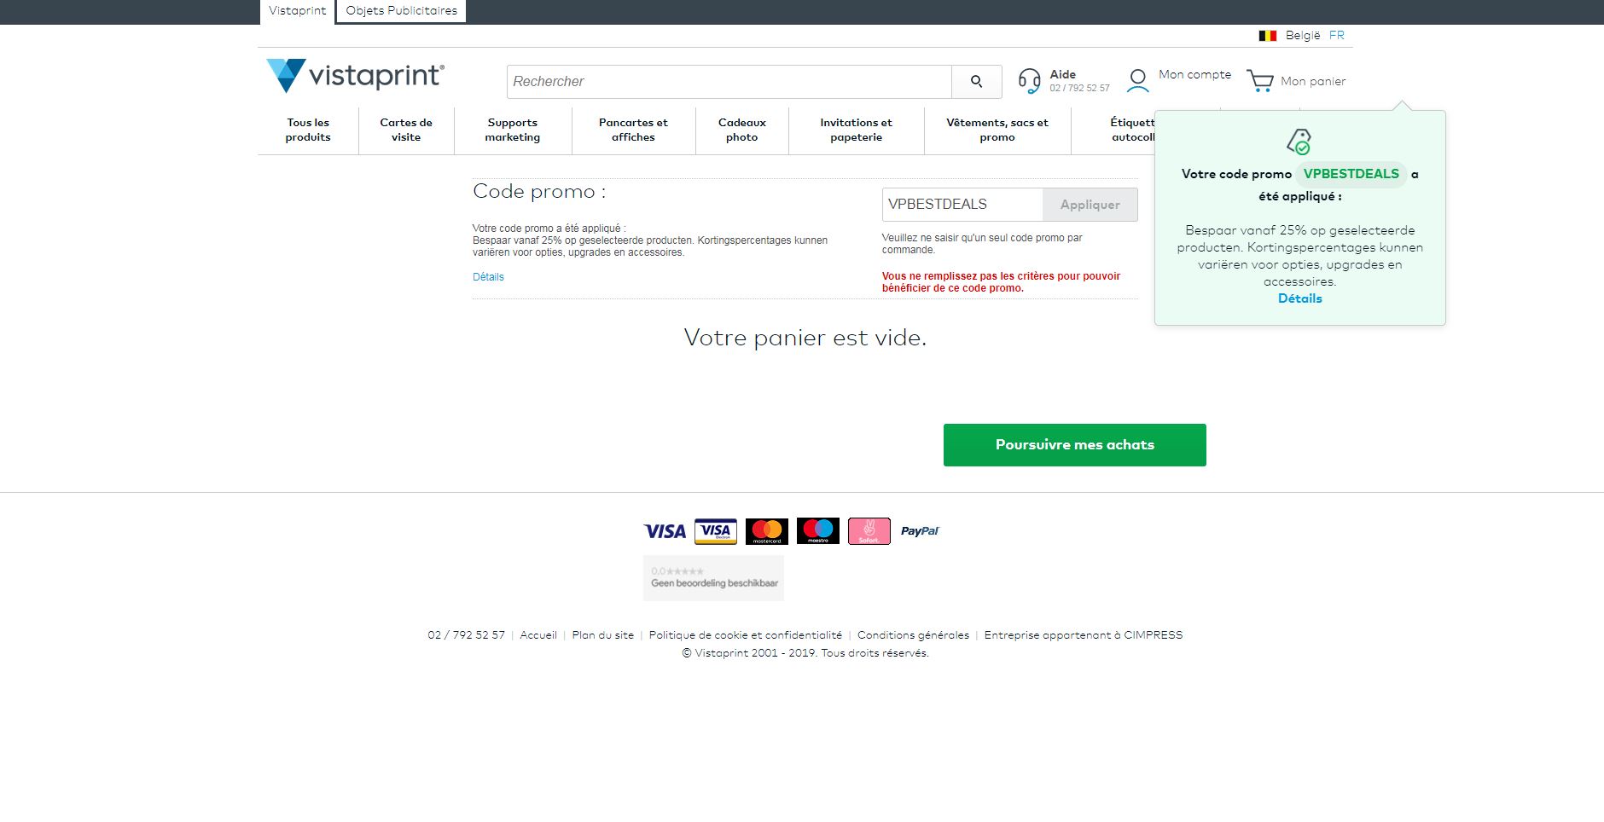Image resolution: width=1604 pixels, height=822 pixels.
Task: Click the shopping cart icon
Action: (x=1259, y=81)
